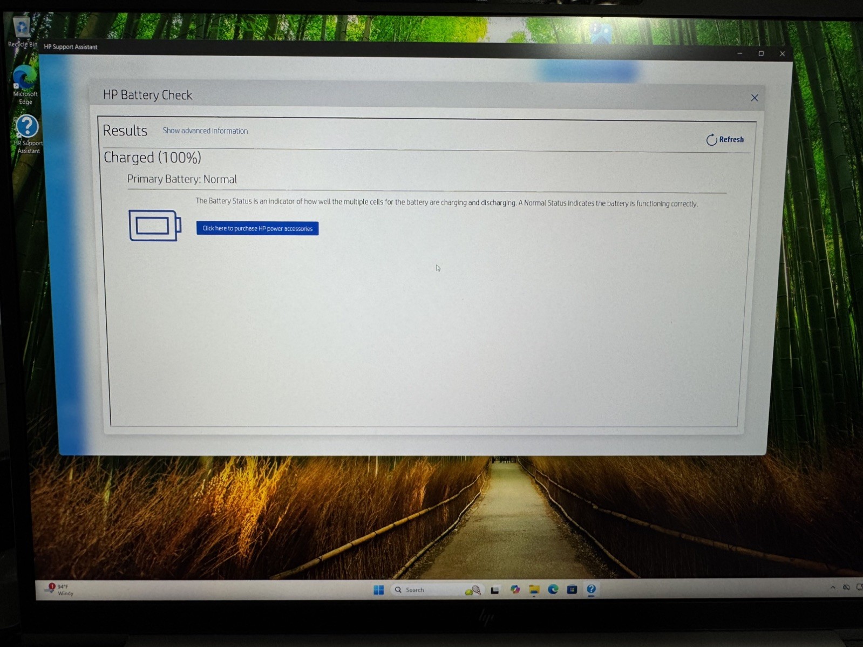
Task: Open the weather widget showing 94°F Windy
Action: (60, 589)
